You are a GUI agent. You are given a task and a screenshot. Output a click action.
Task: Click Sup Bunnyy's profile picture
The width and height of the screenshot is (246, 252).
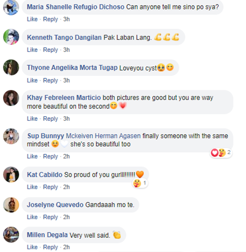point(11,136)
